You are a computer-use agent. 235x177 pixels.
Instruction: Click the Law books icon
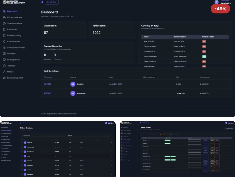click(4, 29)
